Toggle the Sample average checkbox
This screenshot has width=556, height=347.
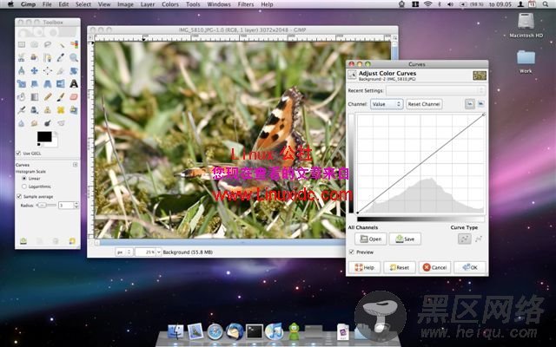click(x=19, y=196)
